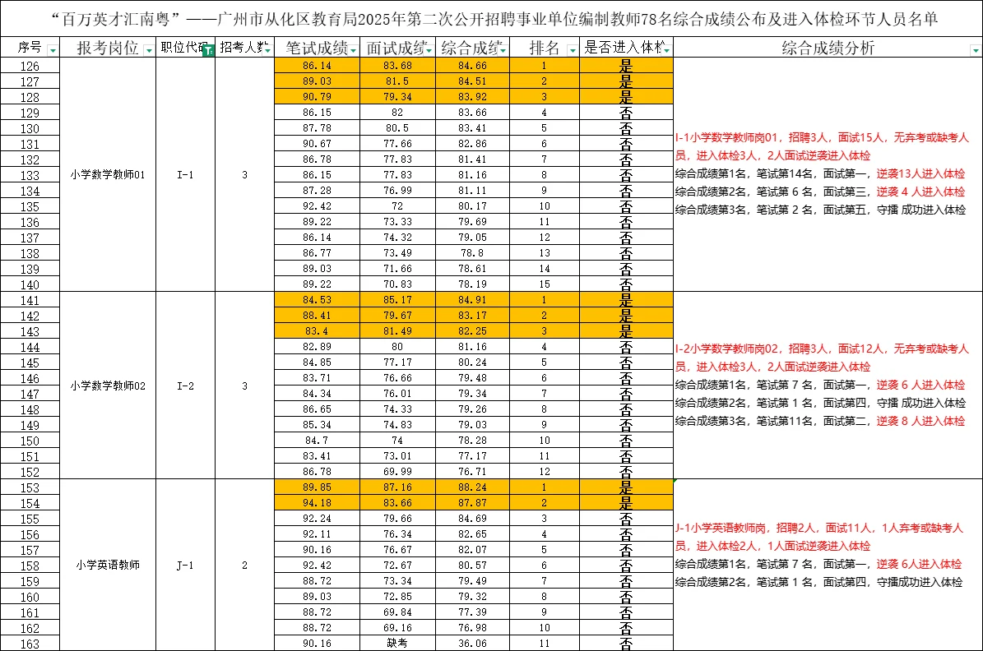Select the composite score cell 78.19
Screen dimensions: 983x651
coord(473,284)
